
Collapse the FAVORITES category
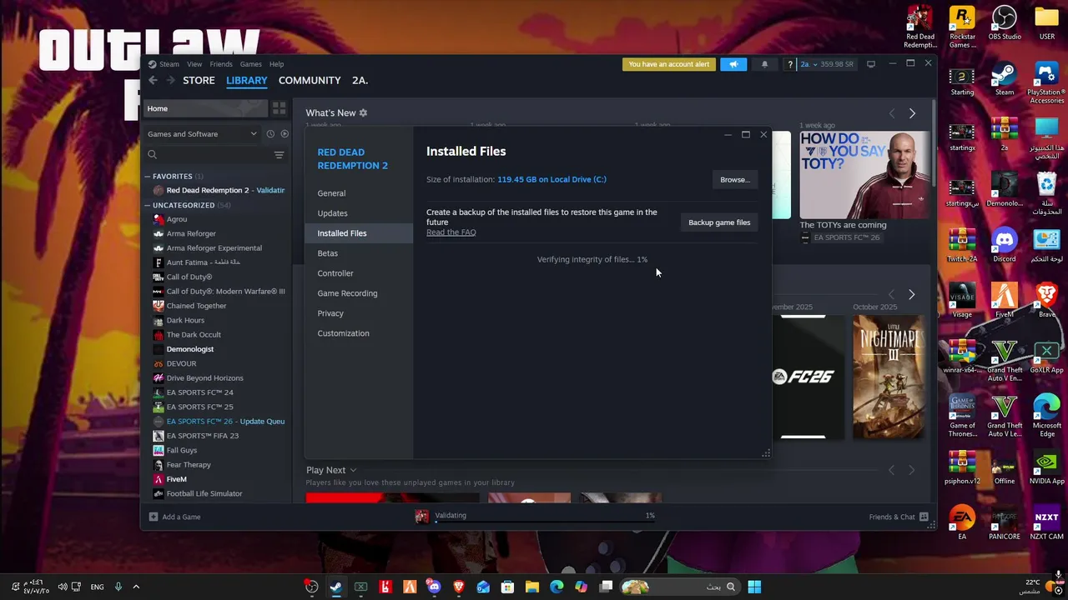pyautogui.click(x=148, y=177)
